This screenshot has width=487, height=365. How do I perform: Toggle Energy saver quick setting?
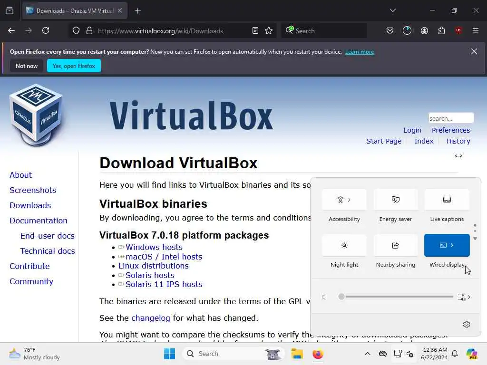395,200
